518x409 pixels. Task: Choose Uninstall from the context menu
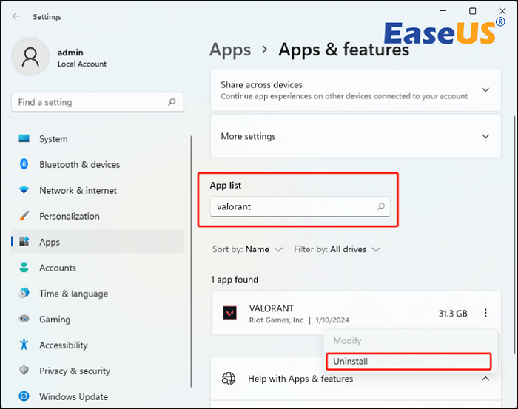coord(351,362)
